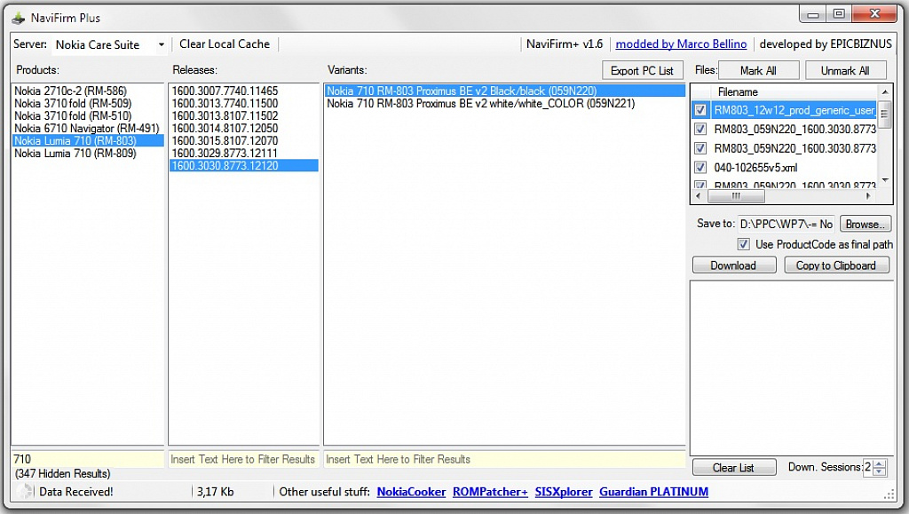
Task: Select release 1600.3030.8773.12120
Action: click(244, 166)
